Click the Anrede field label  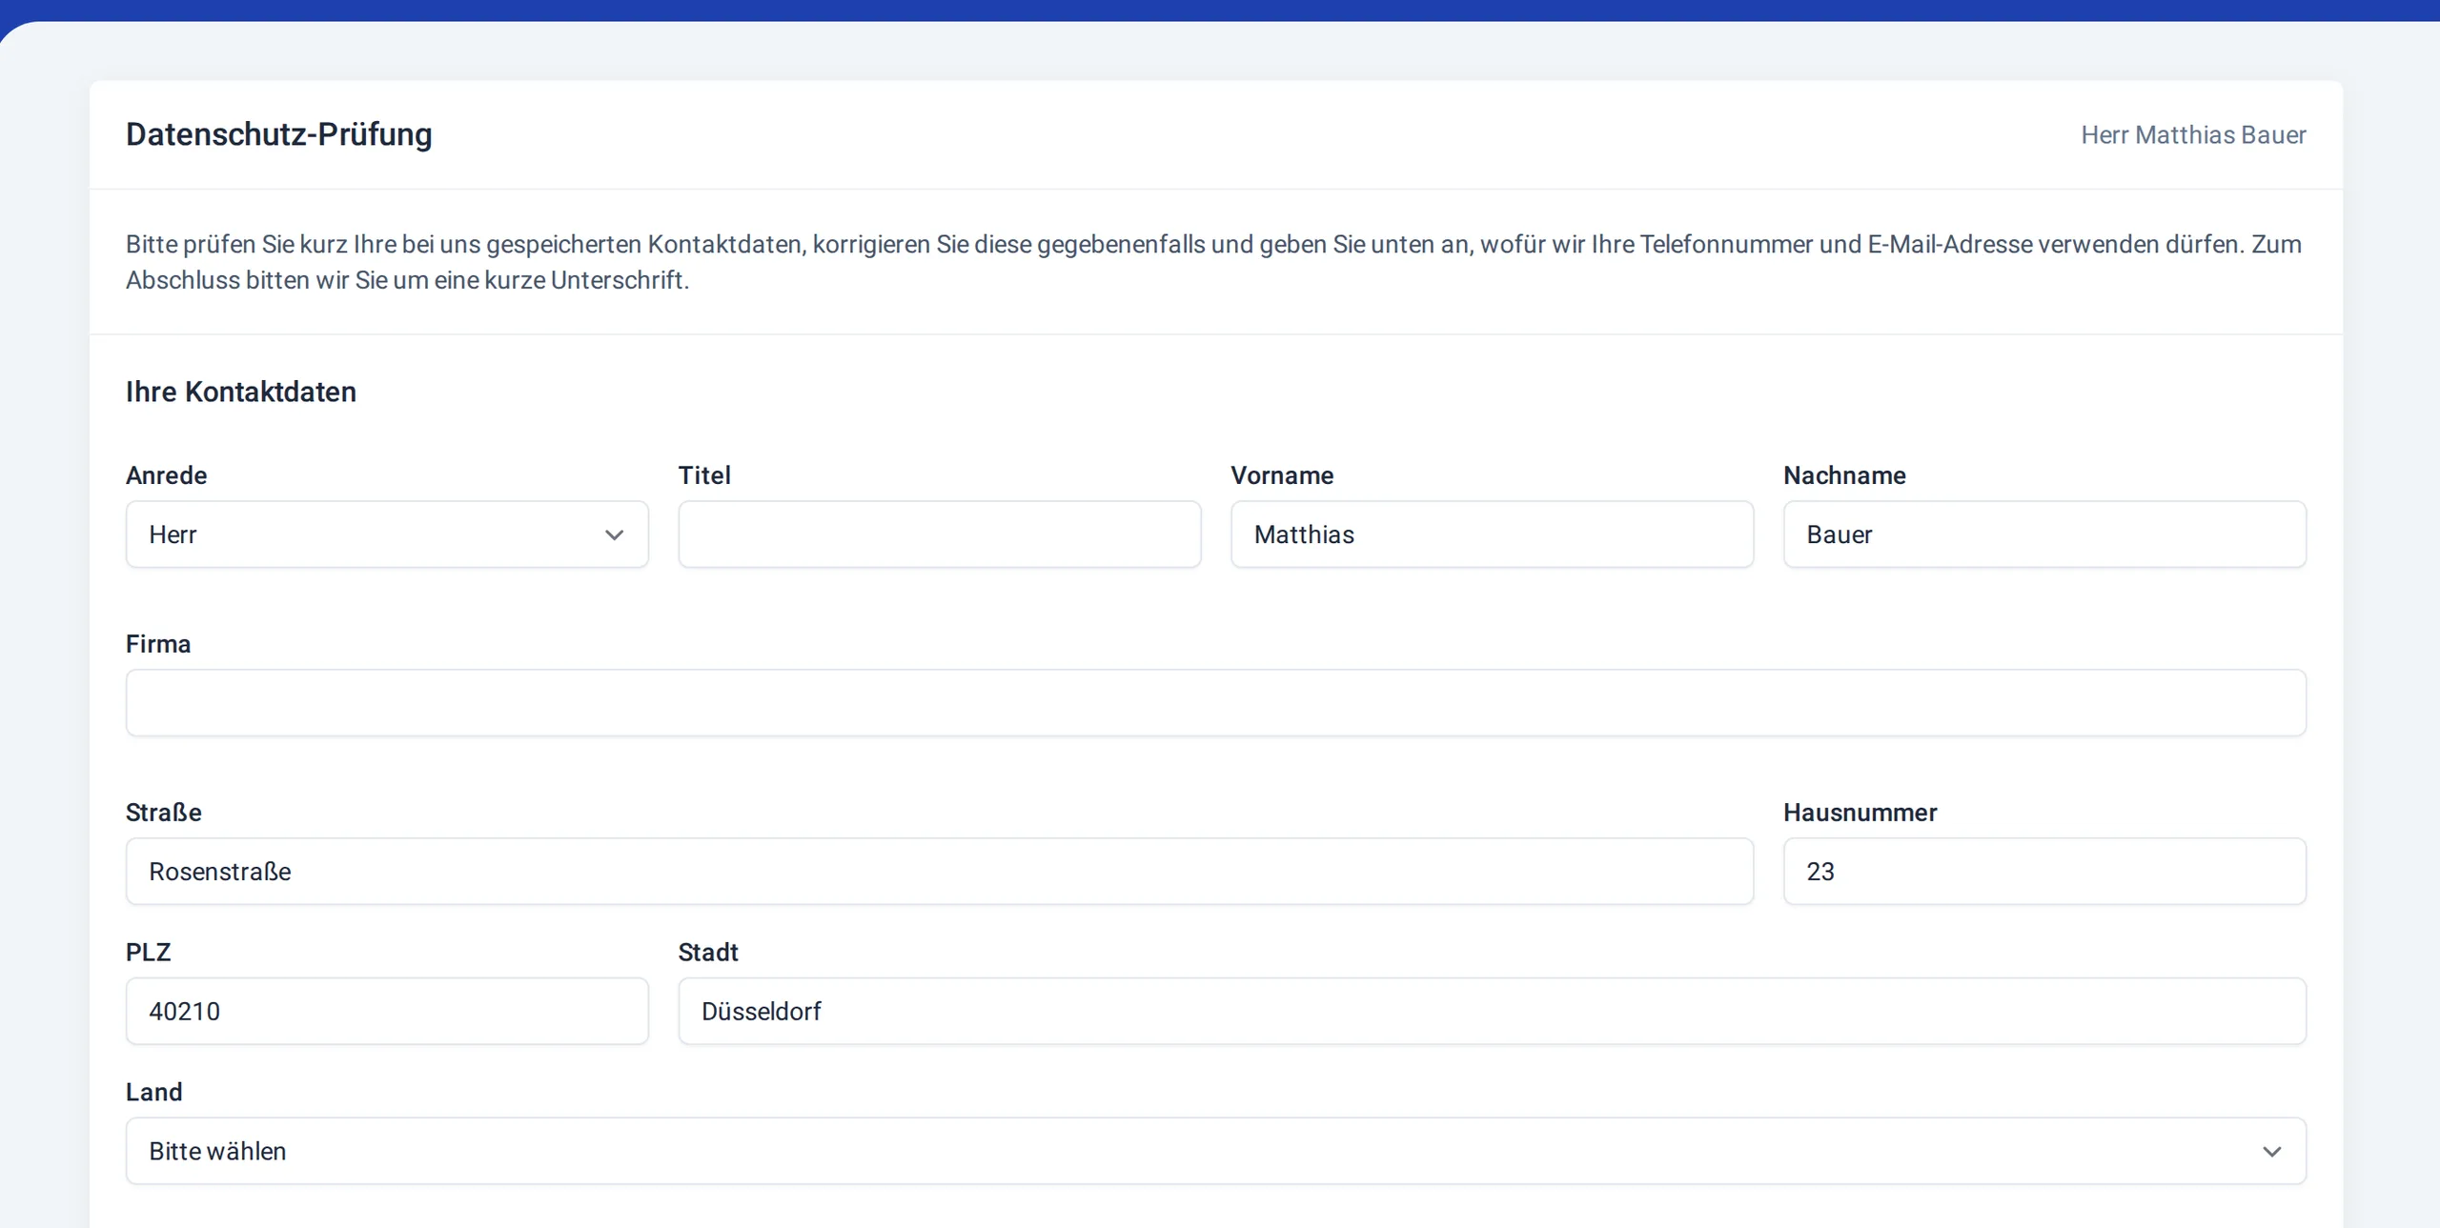(167, 475)
